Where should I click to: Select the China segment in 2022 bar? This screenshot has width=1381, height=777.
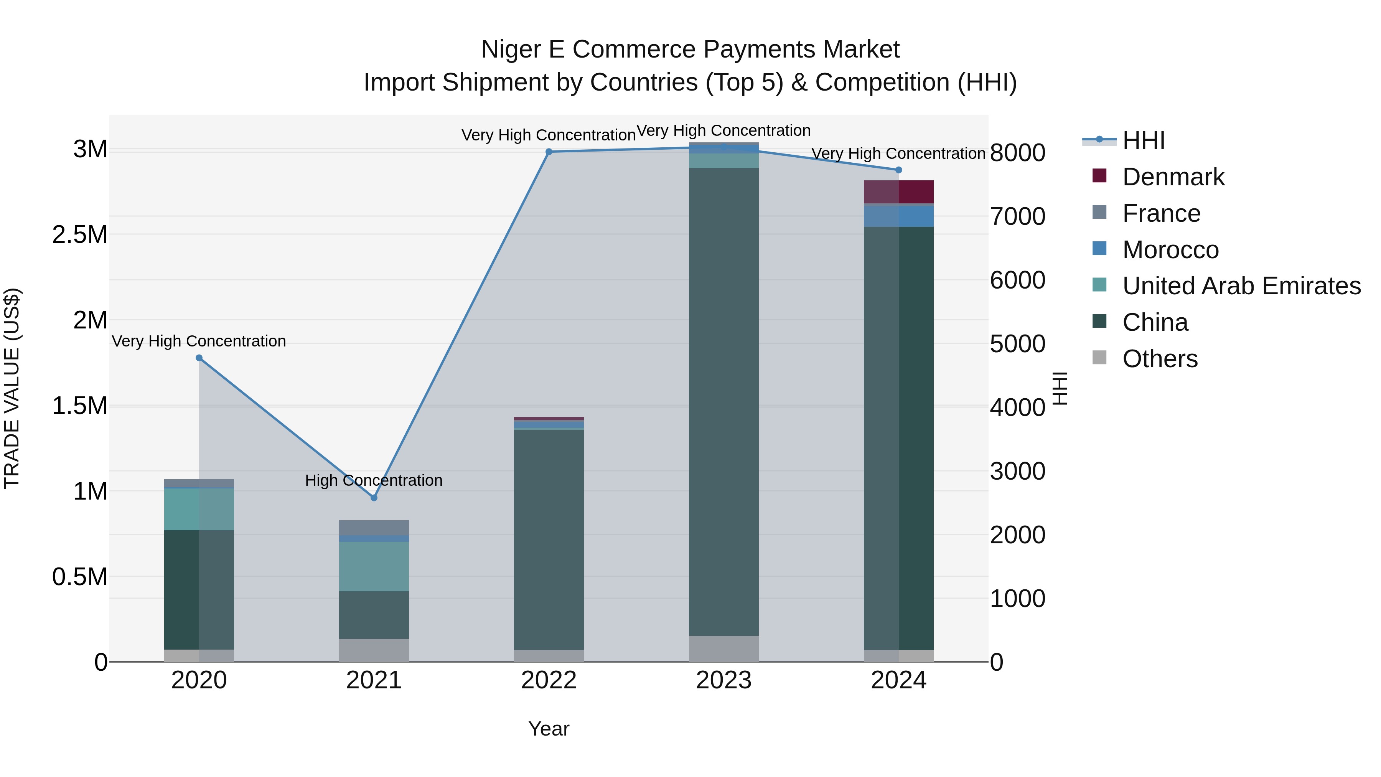point(549,539)
